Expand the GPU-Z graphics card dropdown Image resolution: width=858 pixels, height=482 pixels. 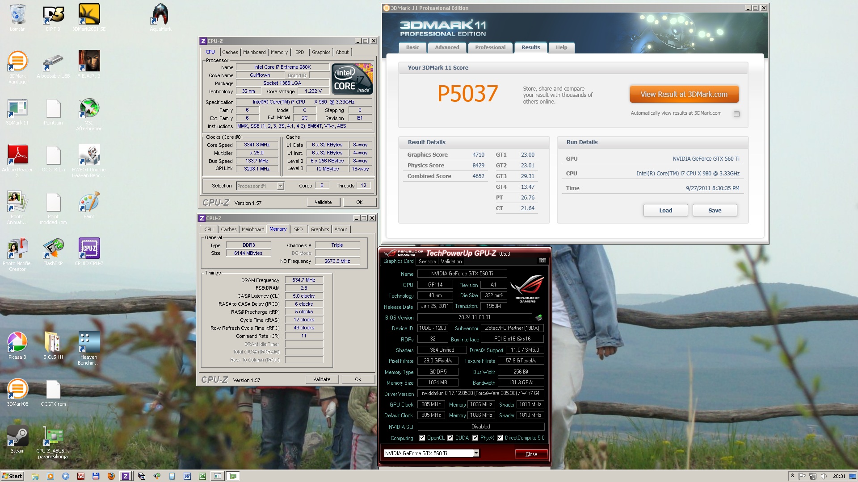[476, 453]
